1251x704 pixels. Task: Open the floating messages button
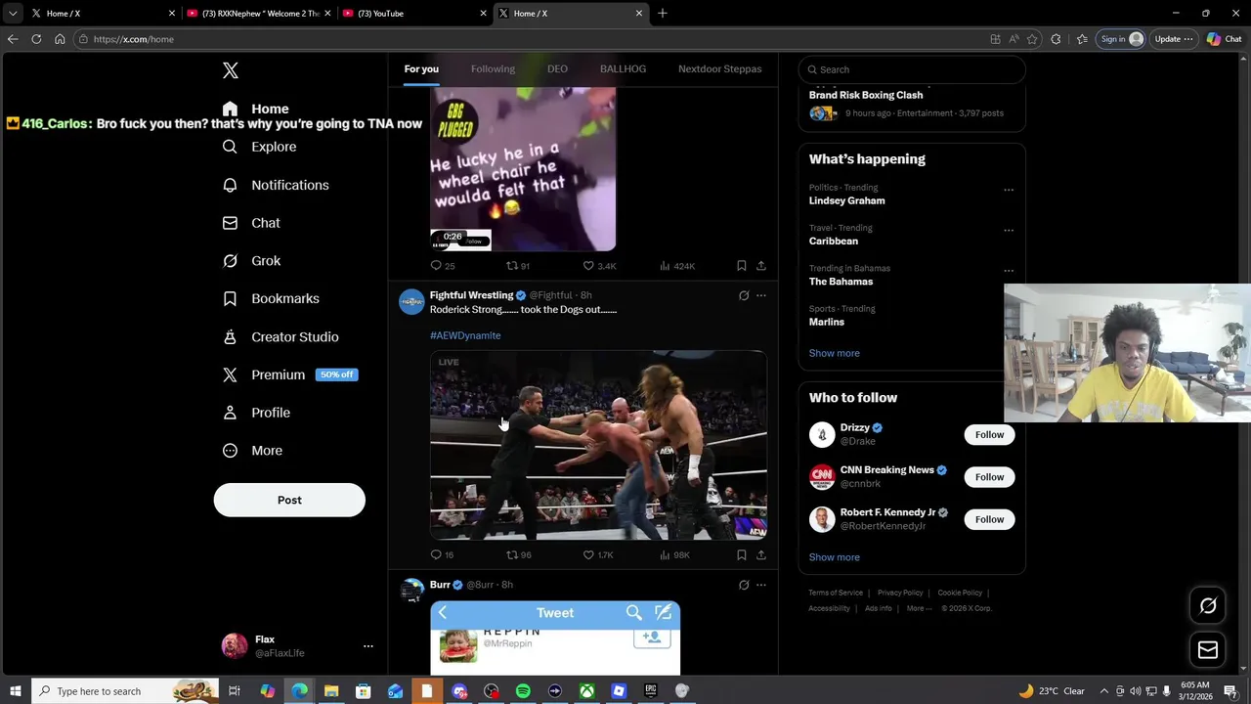(x=1208, y=650)
